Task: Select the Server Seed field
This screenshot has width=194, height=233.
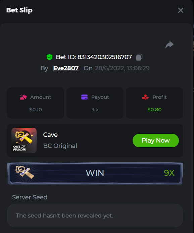Action: (95, 216)
